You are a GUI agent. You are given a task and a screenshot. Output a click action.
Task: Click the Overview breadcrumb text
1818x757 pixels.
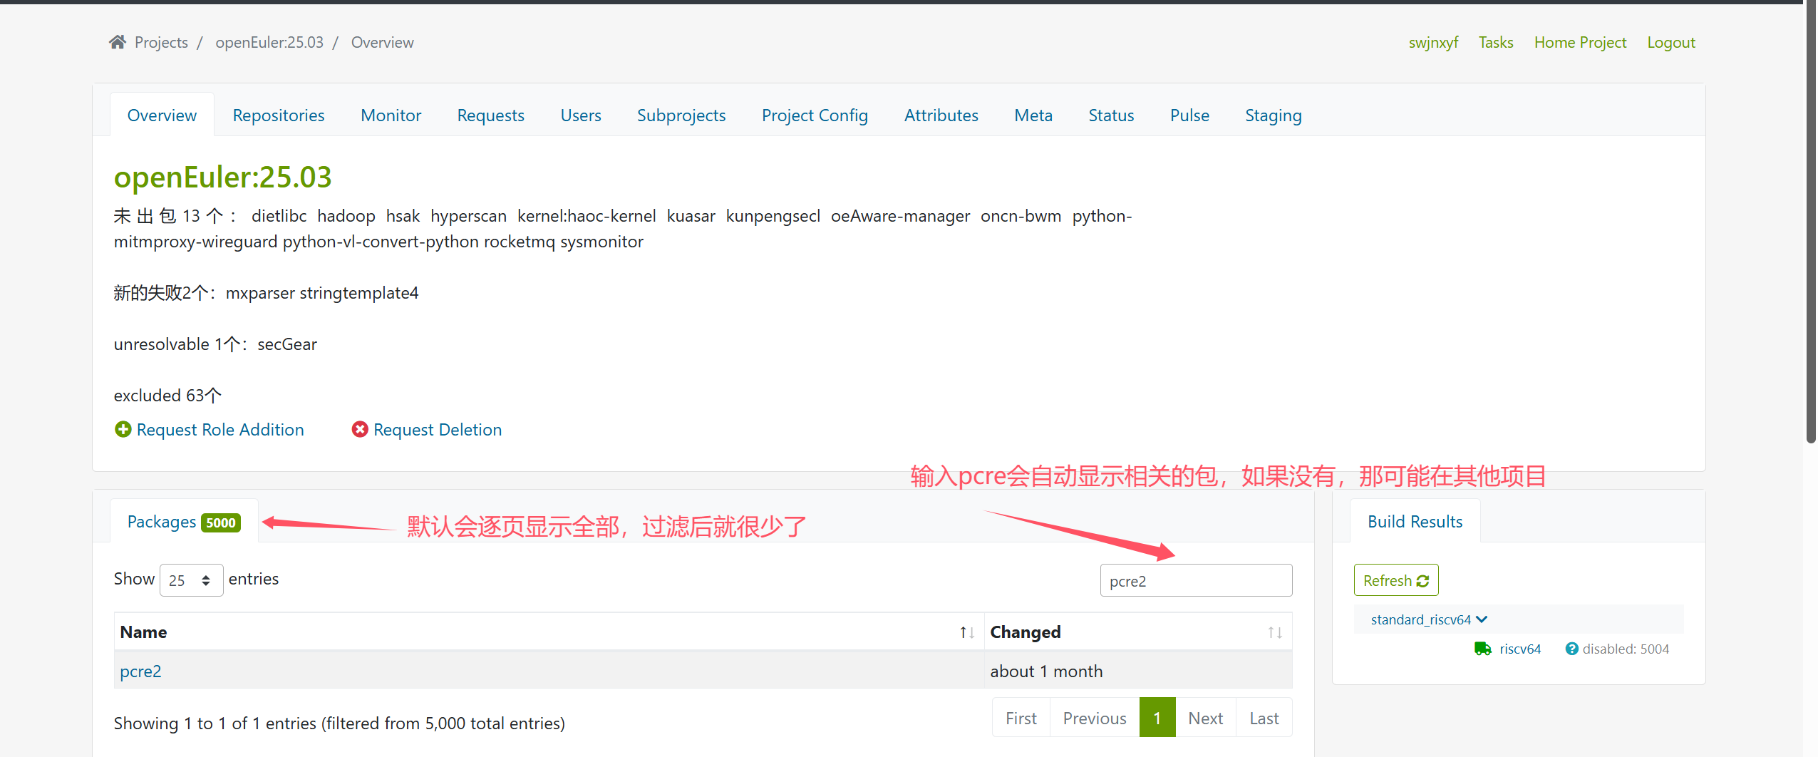click(x=382, y=42)
